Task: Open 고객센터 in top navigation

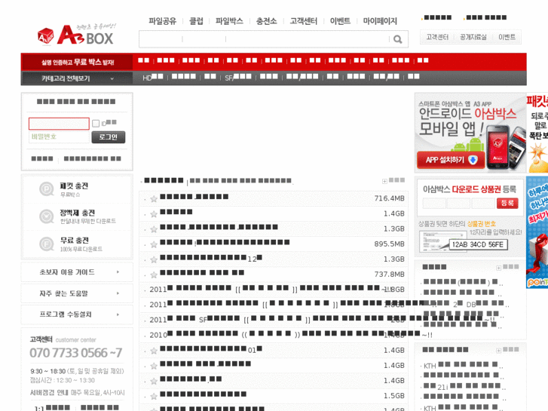Action: 303,21
